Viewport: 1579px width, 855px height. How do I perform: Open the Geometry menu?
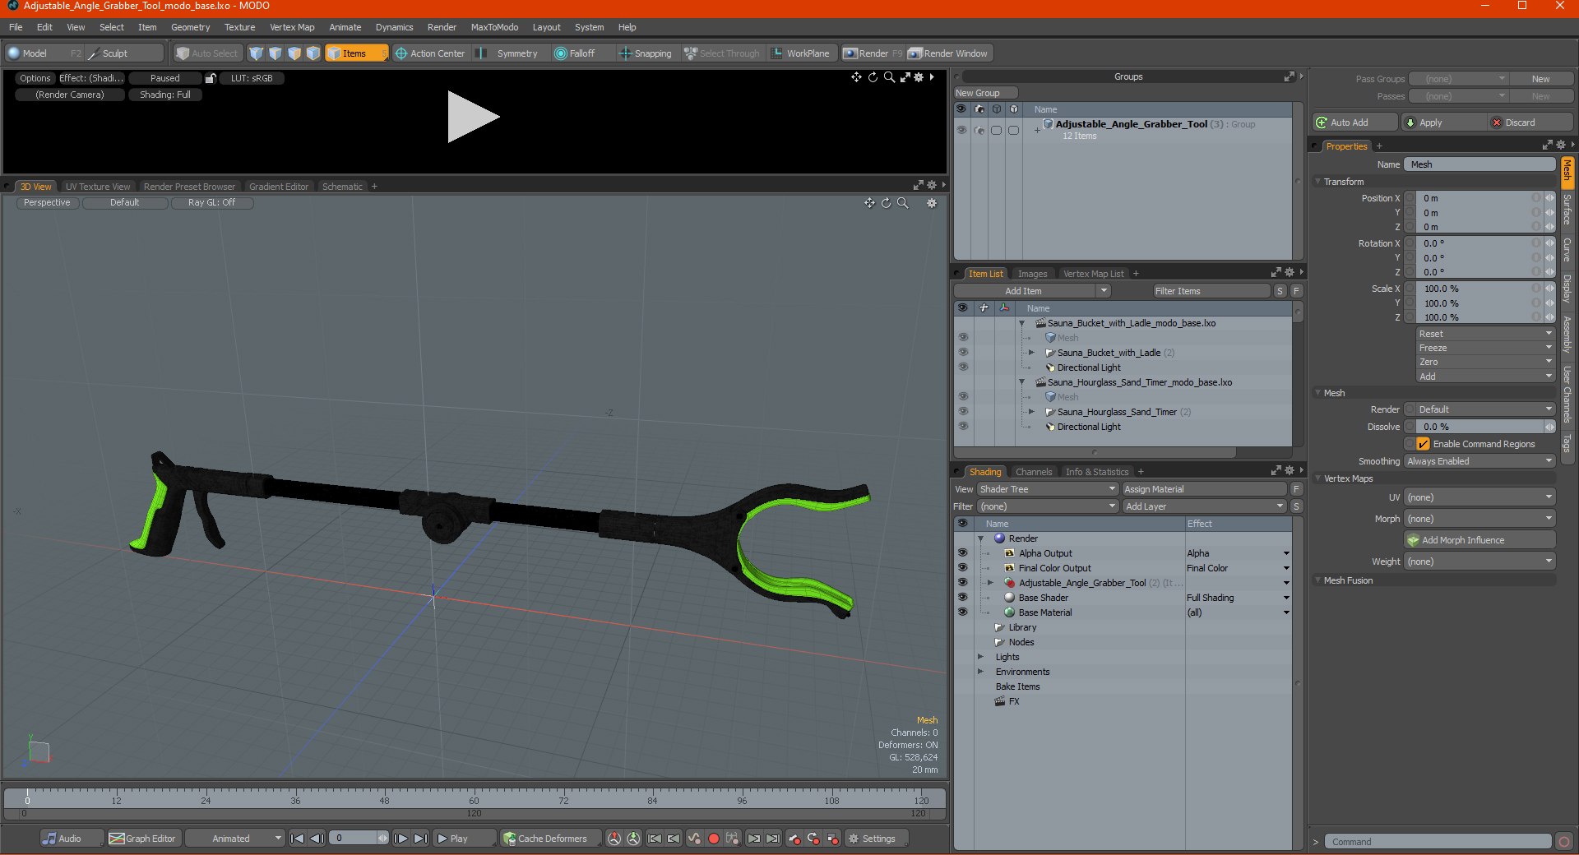pos(190,27)
